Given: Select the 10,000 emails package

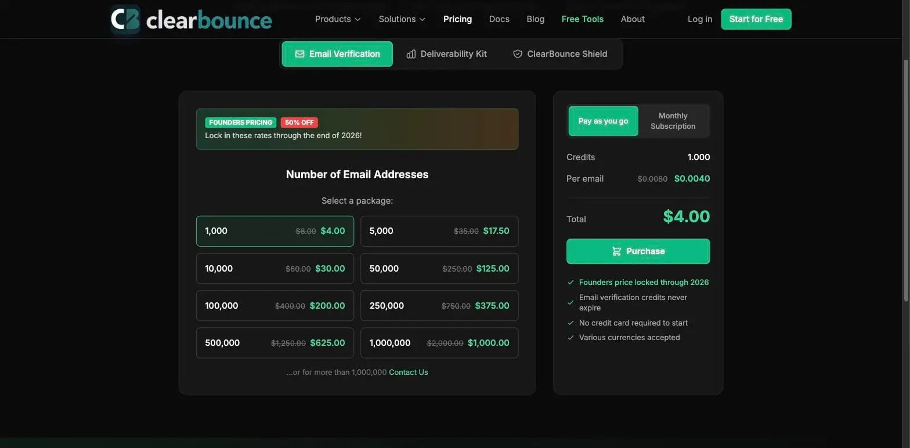Looking at the screenshot, I should tap(275, 269).
